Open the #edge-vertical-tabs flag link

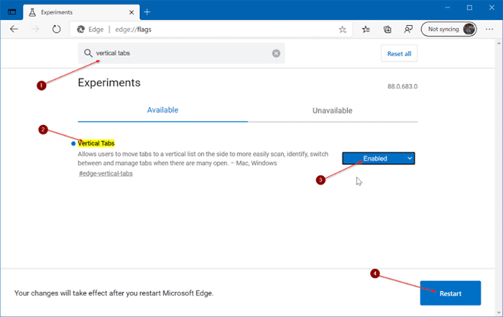(106, 173)
